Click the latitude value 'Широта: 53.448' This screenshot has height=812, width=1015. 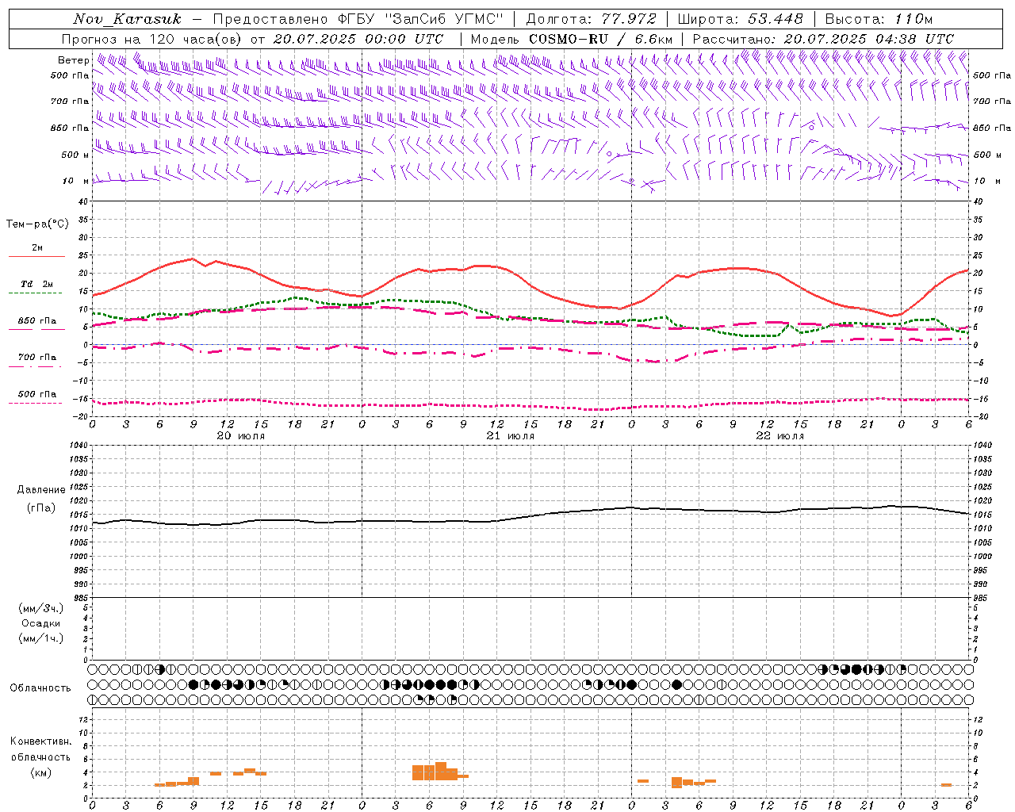(x=741, y=19)
